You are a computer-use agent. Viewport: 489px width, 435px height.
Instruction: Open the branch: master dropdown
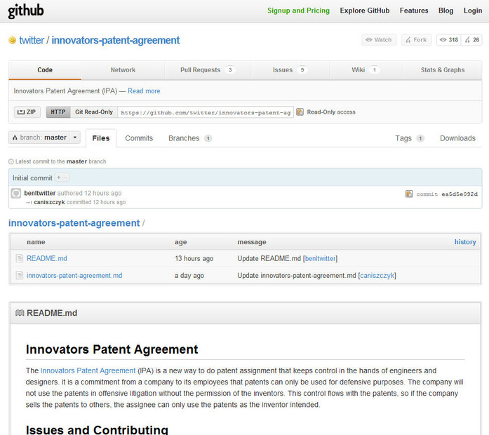tap(44, 138)
